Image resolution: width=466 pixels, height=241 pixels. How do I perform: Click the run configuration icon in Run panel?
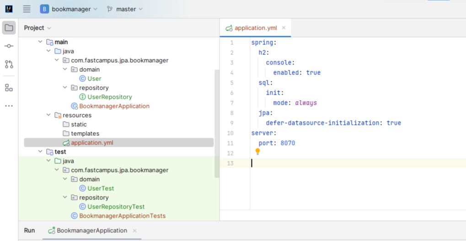[52, 230]
